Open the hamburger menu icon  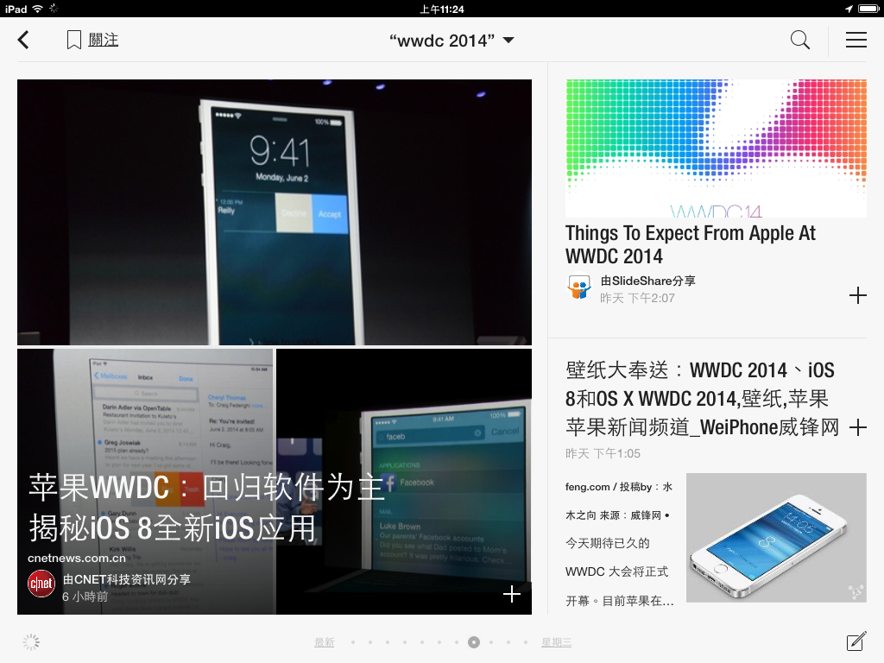point(856,40)
